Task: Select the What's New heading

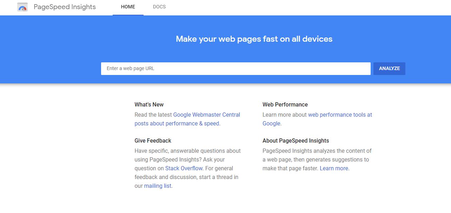Action: tap(149, 104)
